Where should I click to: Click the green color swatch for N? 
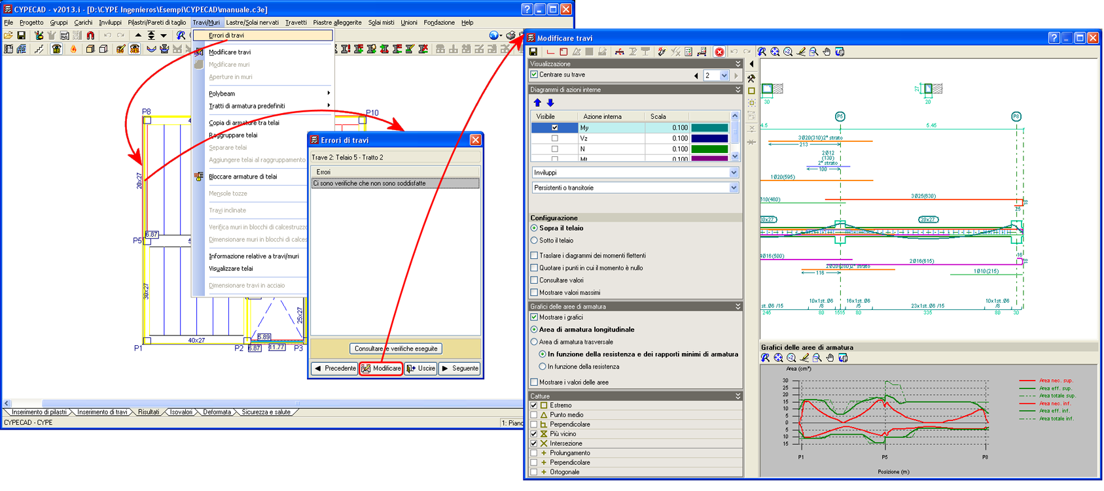click(709, 149)
